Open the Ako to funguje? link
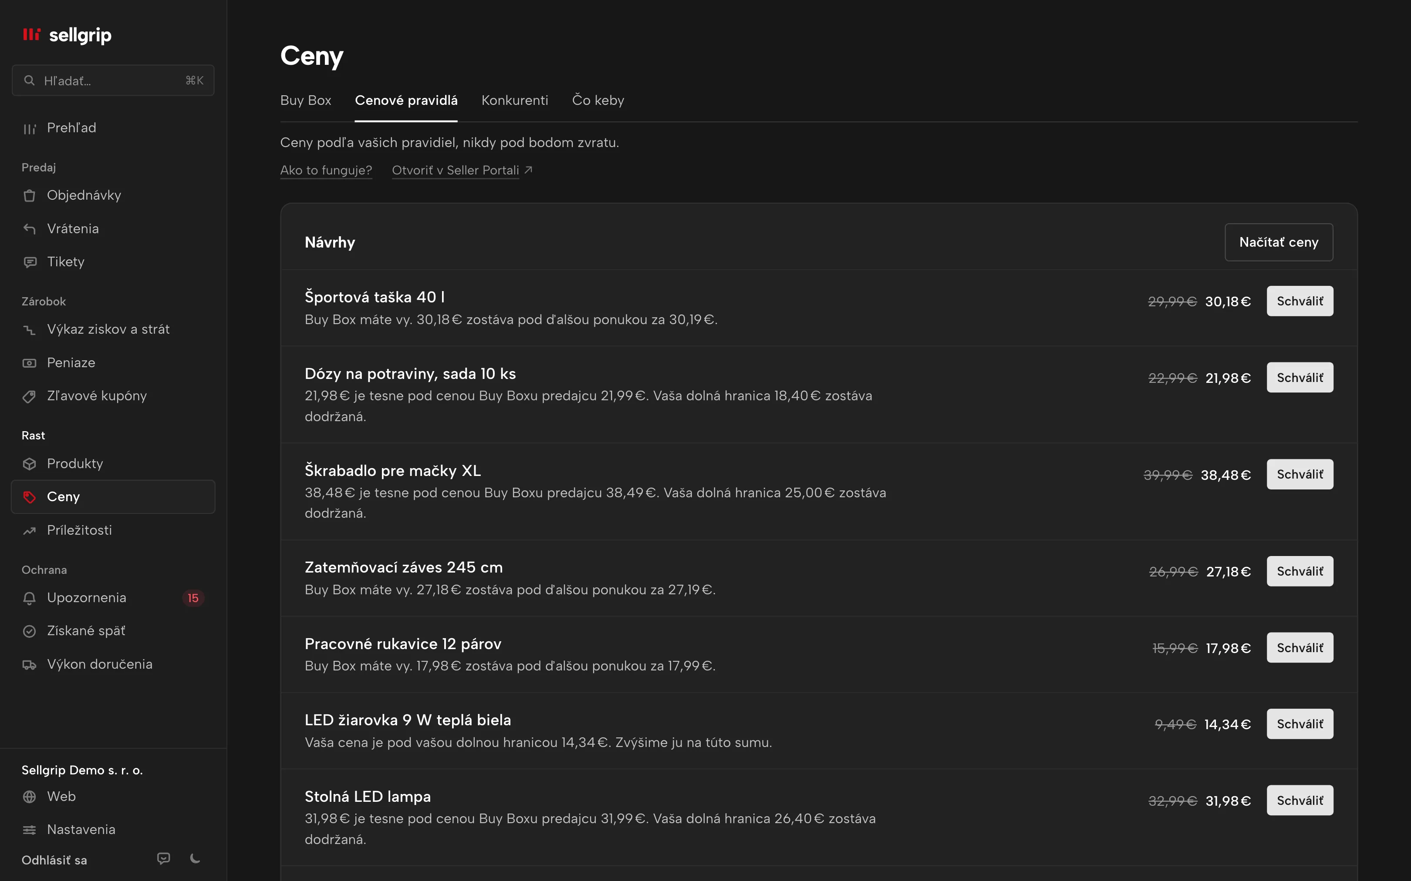 pyautogui.click(x=326, y=170)
